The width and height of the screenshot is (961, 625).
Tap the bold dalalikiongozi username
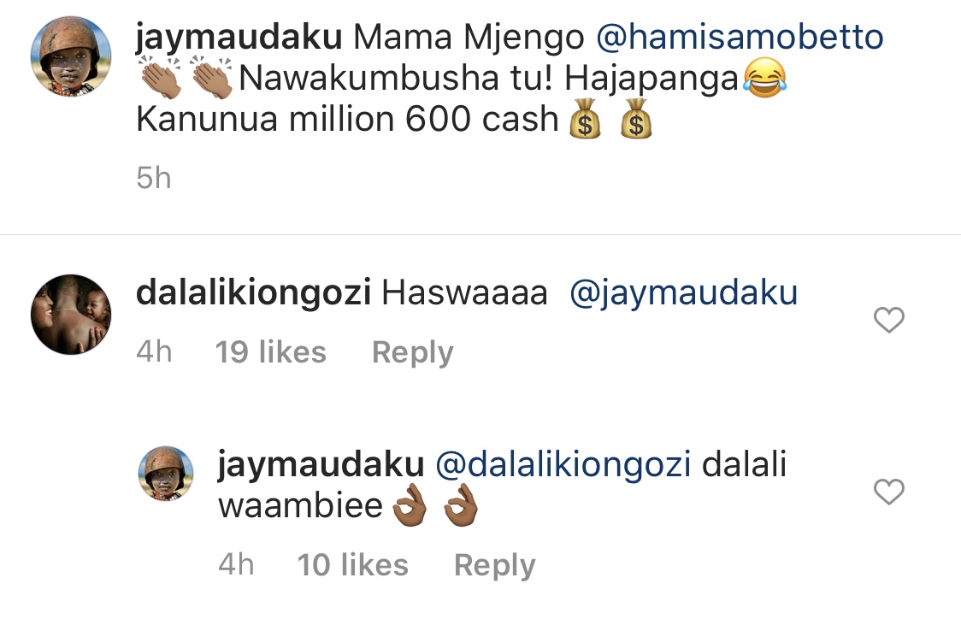click(254, 292)
